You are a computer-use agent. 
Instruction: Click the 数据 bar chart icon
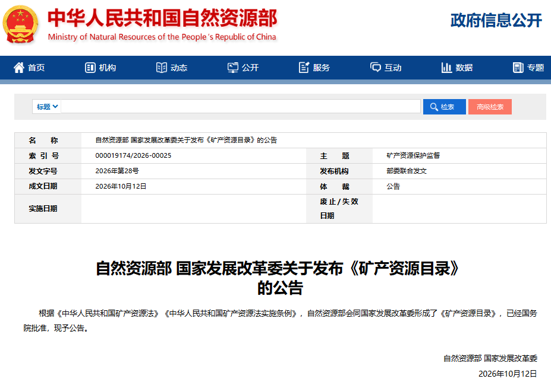click(x=446, y=68)
